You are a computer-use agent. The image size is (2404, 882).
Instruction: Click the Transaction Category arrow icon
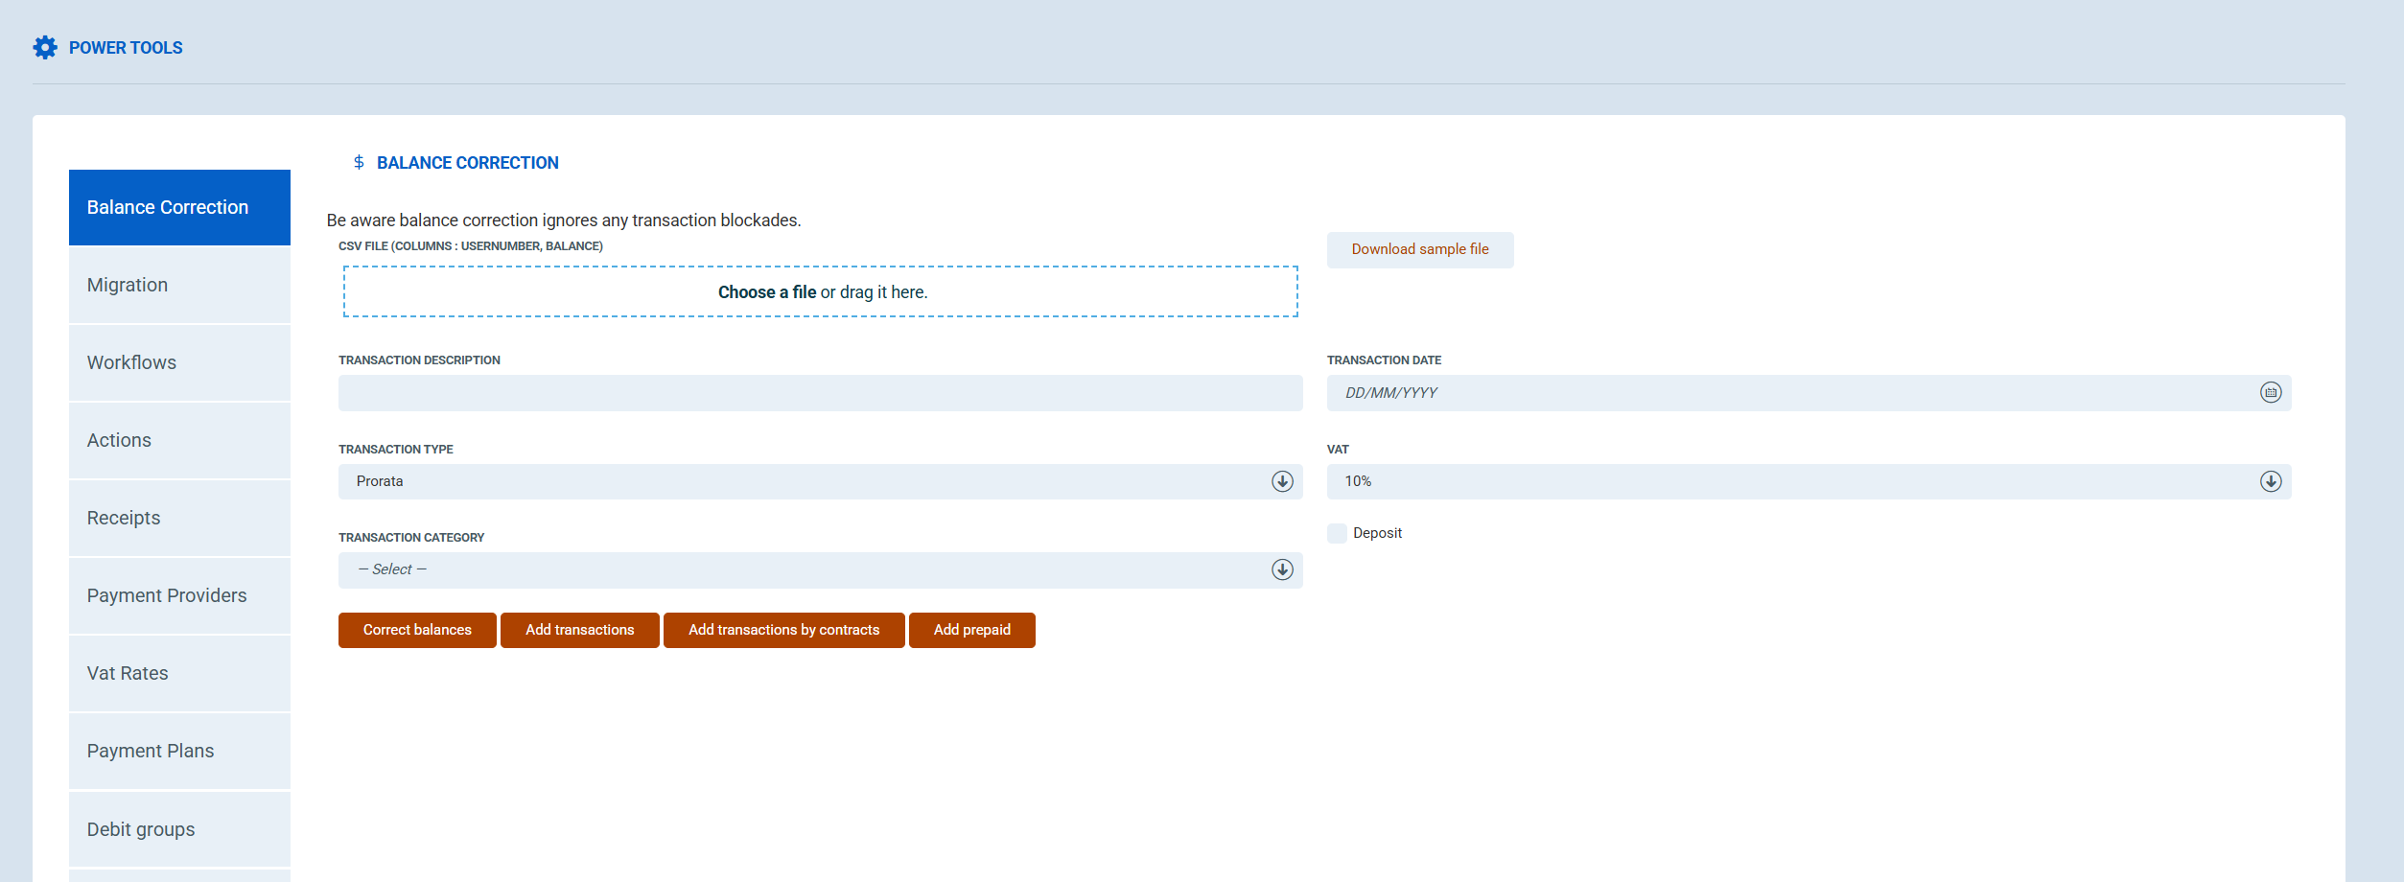[1282, 569]
